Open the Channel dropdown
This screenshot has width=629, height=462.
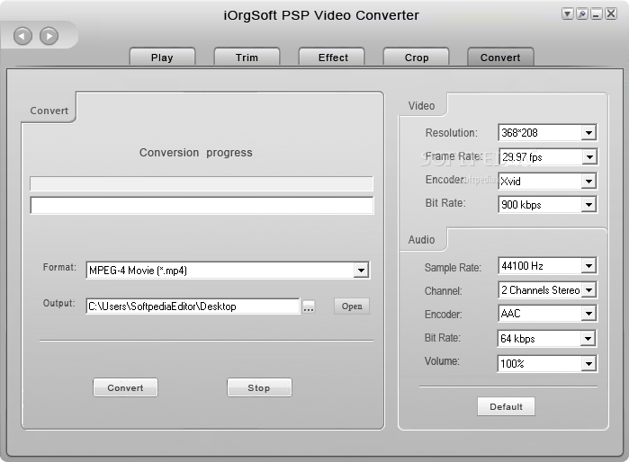(x=589, y=289)
